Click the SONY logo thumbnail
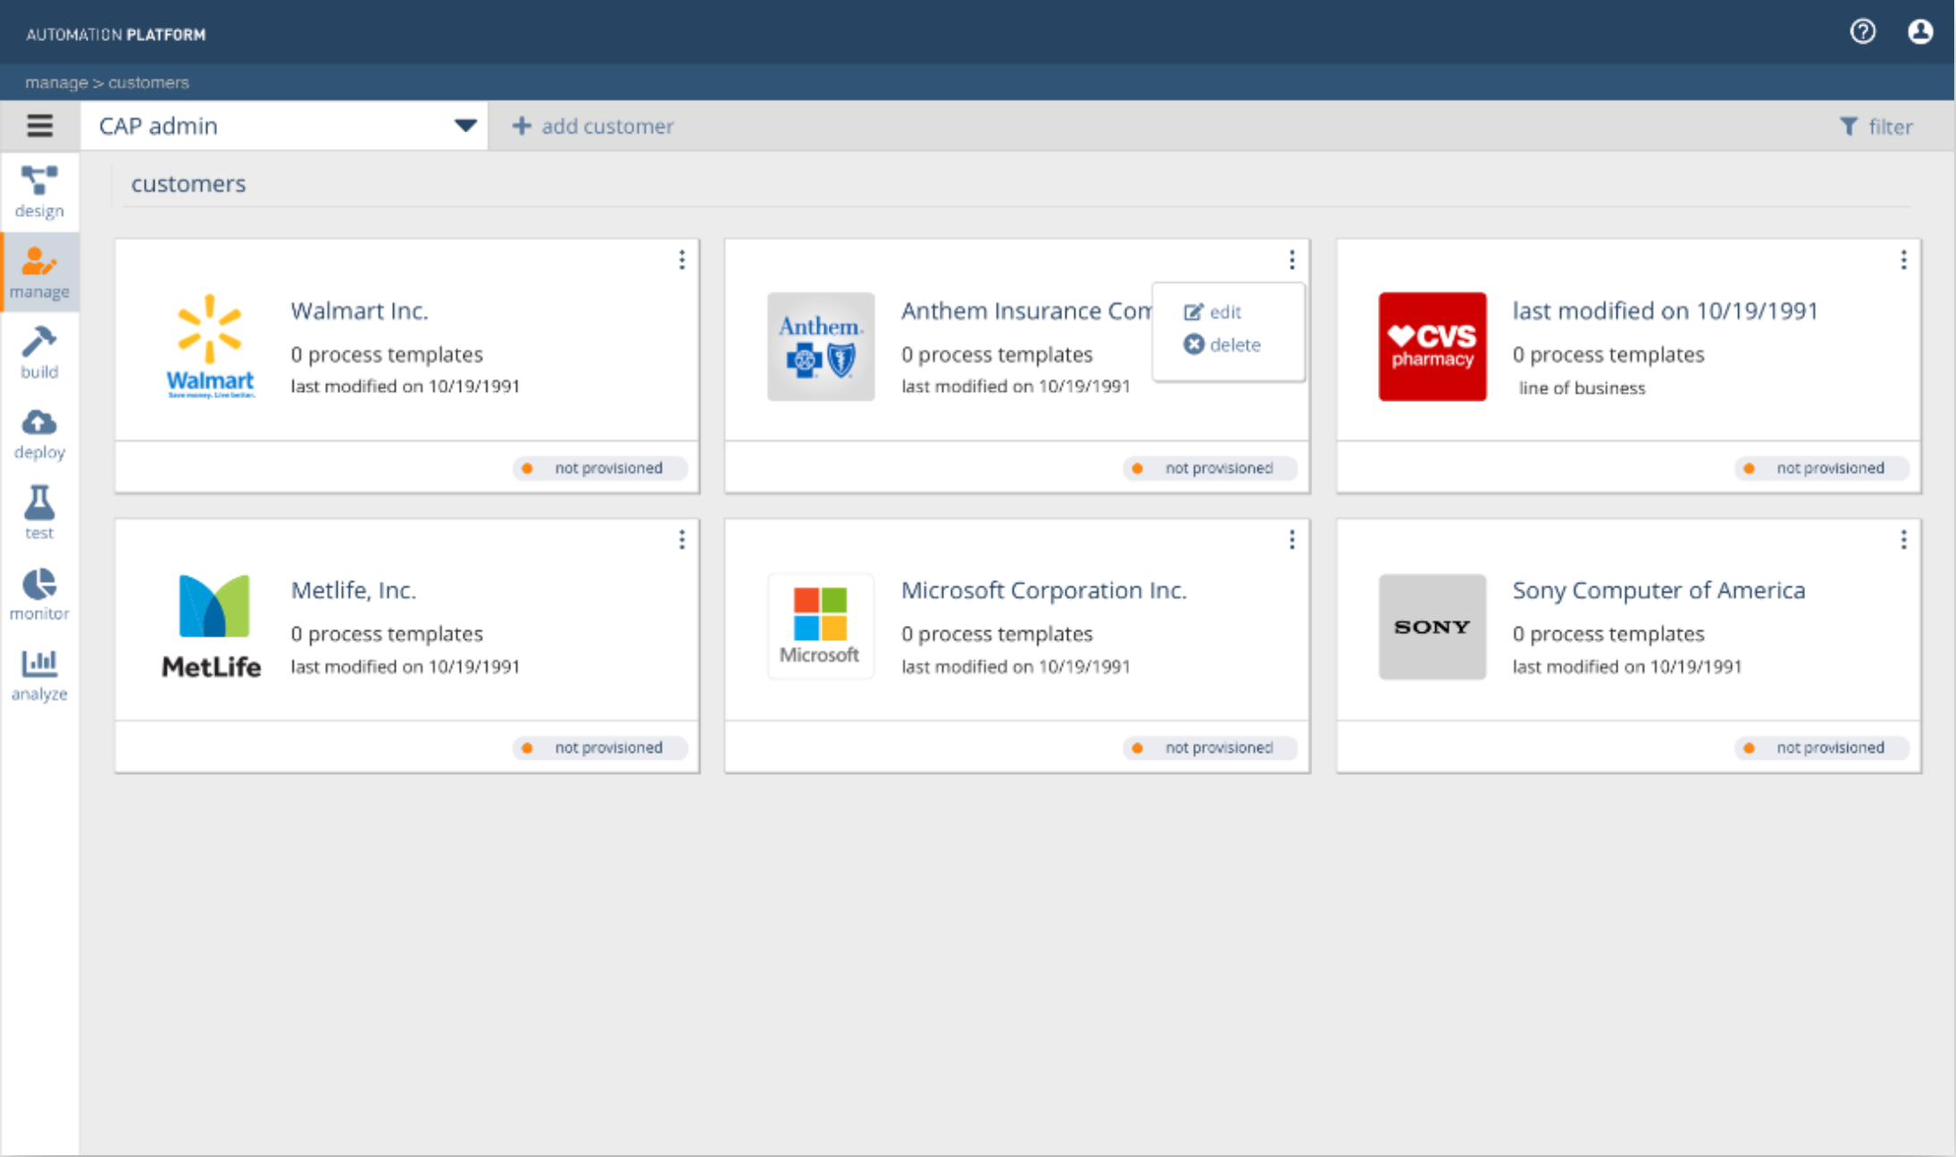This screenshot has width=1956, height=1157. click(1433, 627)
